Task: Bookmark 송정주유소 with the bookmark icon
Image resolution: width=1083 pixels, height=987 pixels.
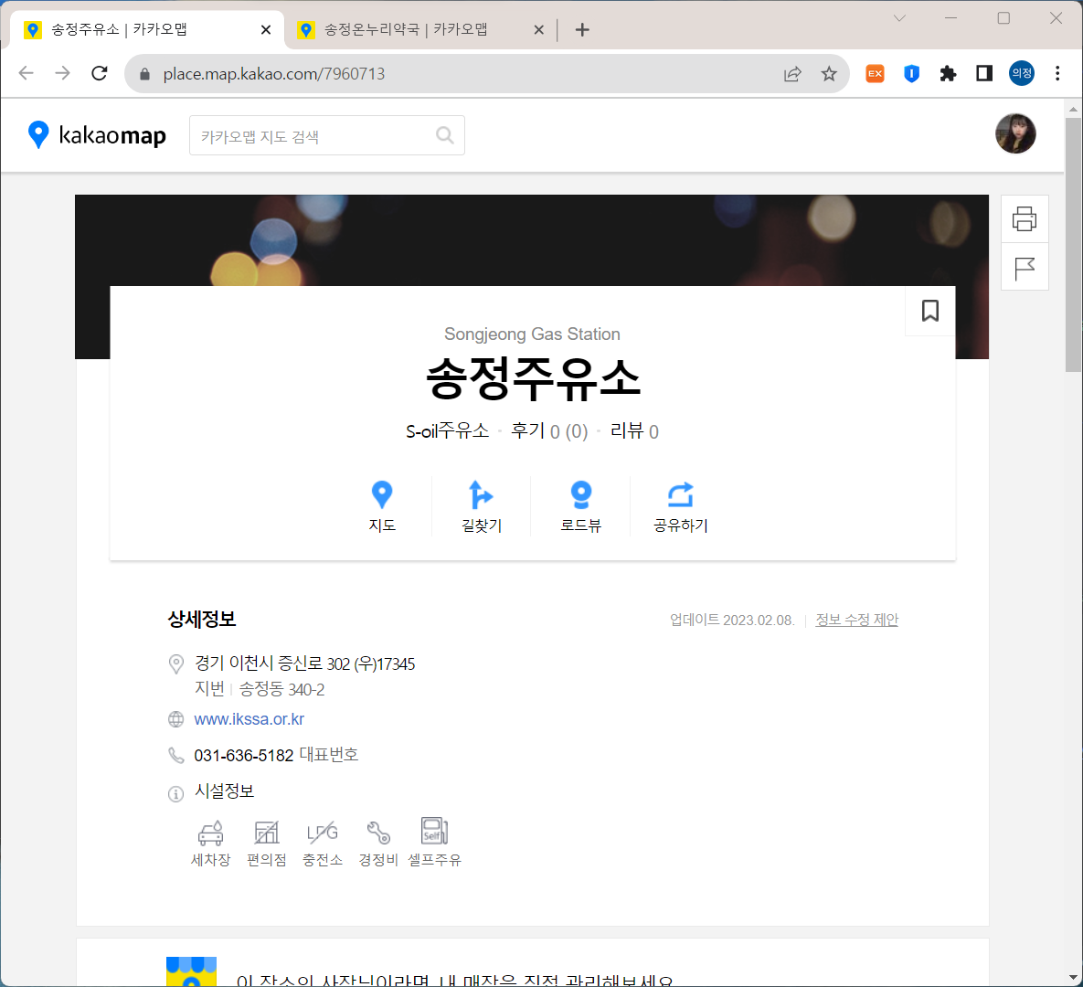Action: point(929,311)
